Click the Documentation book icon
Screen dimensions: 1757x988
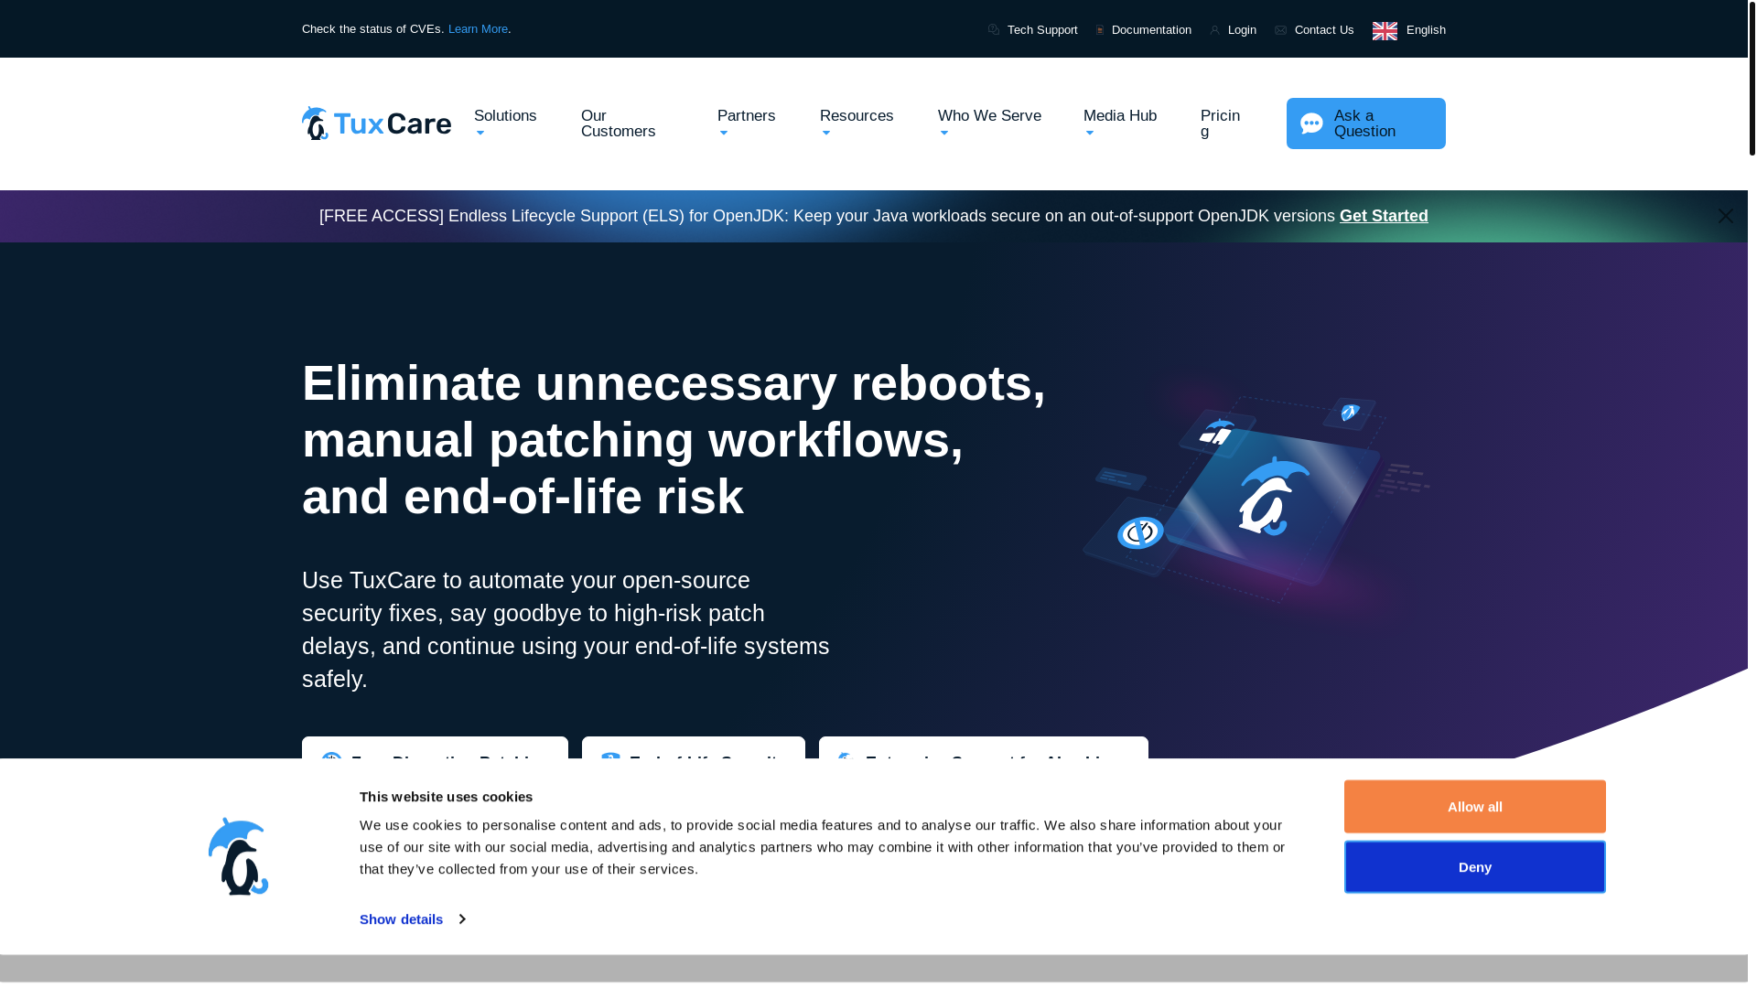(x=1100, y=30)
